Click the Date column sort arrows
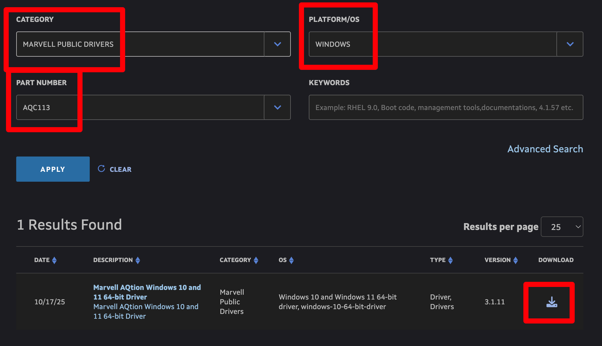 [54, 260]
